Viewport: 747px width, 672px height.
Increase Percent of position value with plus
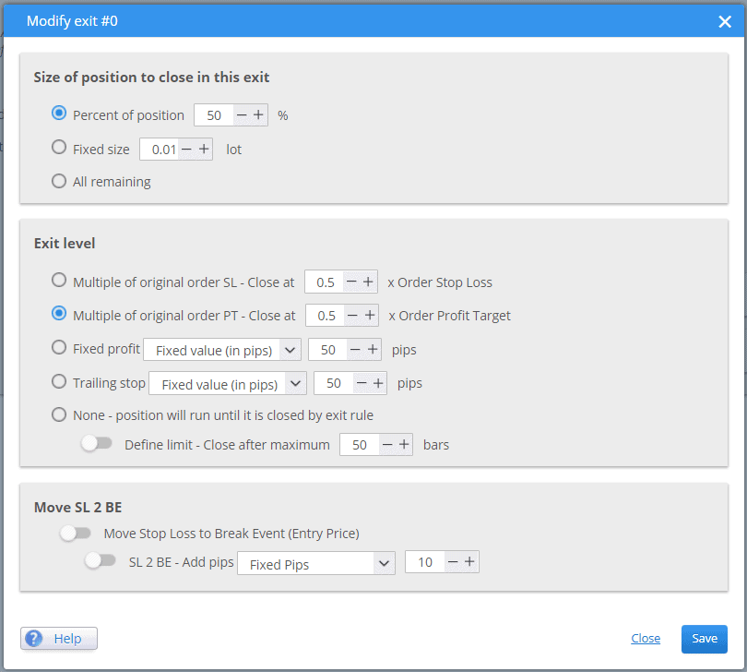tap(258, 115)
